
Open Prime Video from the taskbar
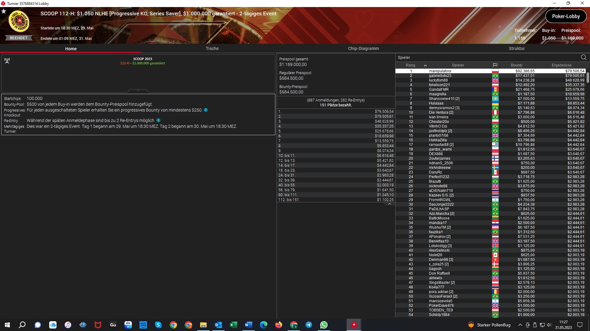point(143,325)
